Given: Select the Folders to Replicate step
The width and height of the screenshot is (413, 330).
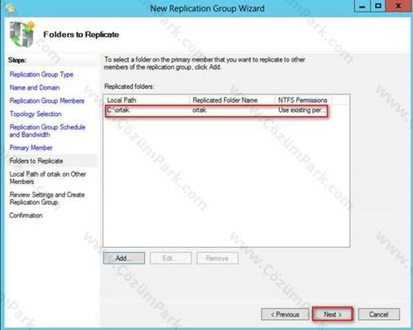Looking at the screenshot, I should click(x=36, y=161).
